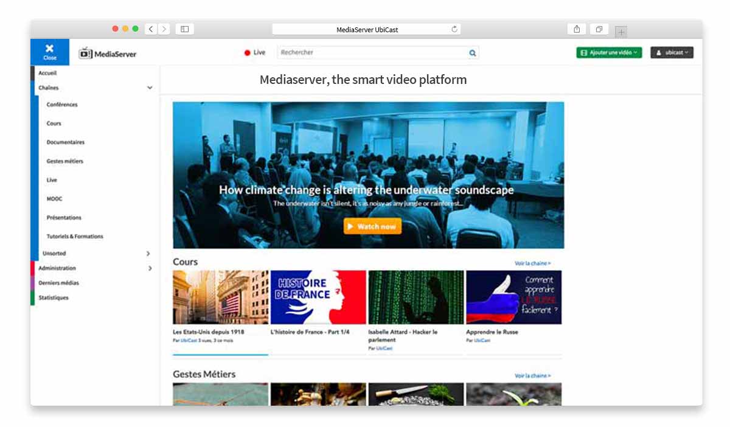The height and width of the screenshot is (427, 730).
Task: Expand the Administration section arrow
Action: tap(150, 268)
